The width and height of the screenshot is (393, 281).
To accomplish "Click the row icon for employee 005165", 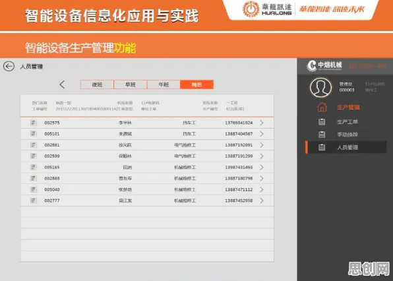I will point(34,167).
